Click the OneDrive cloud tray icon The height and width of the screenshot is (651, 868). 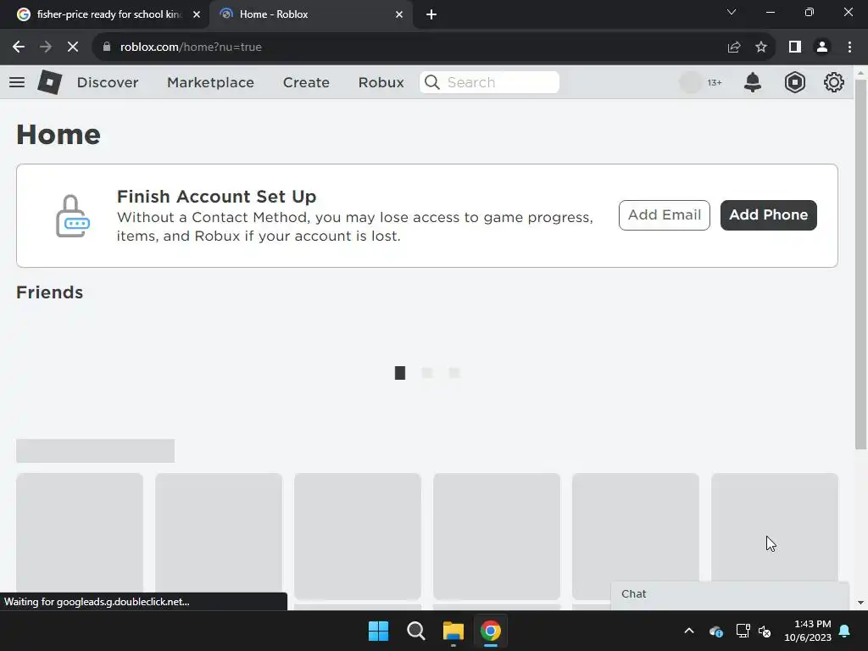click(x=715, y=631)
